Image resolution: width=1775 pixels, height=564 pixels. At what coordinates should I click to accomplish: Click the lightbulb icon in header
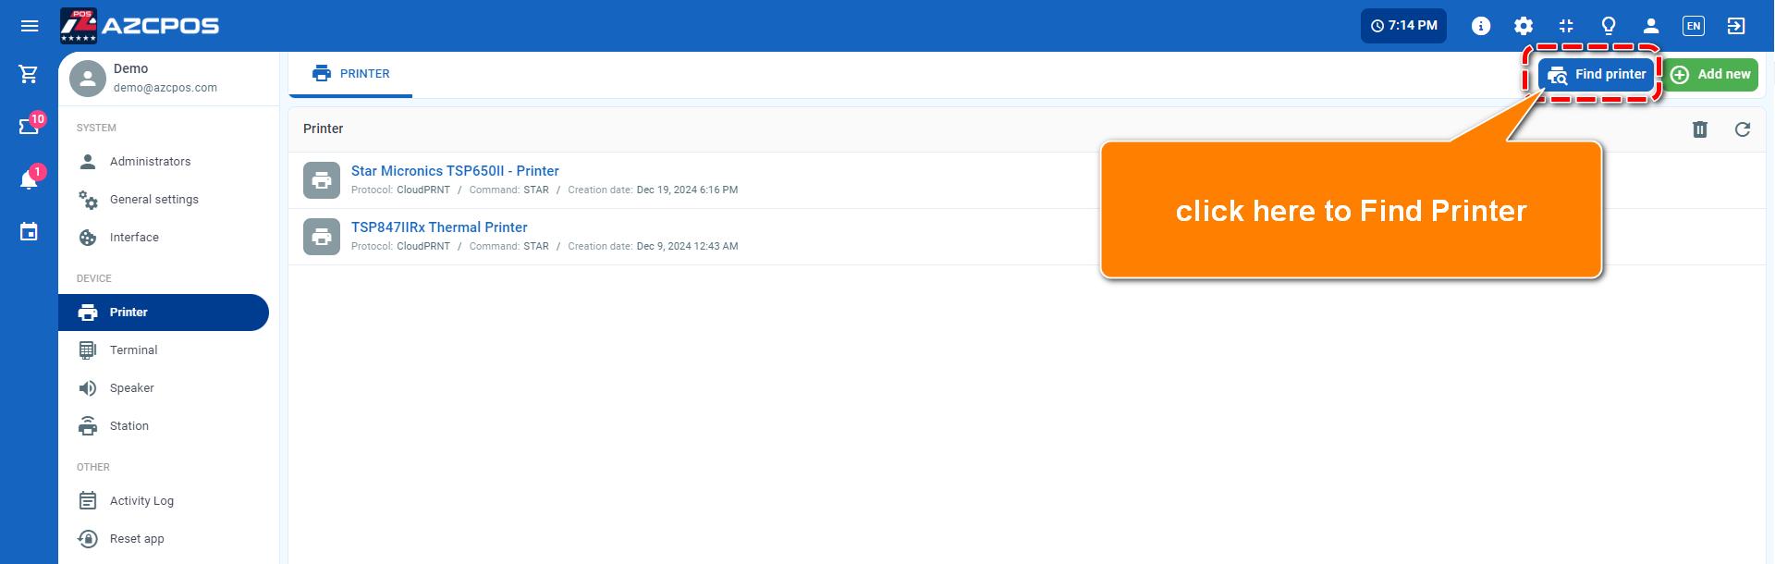1609,26
